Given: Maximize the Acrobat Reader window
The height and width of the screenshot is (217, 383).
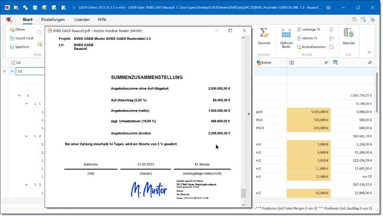Looking at the screenshot, I should click(230, 31).
